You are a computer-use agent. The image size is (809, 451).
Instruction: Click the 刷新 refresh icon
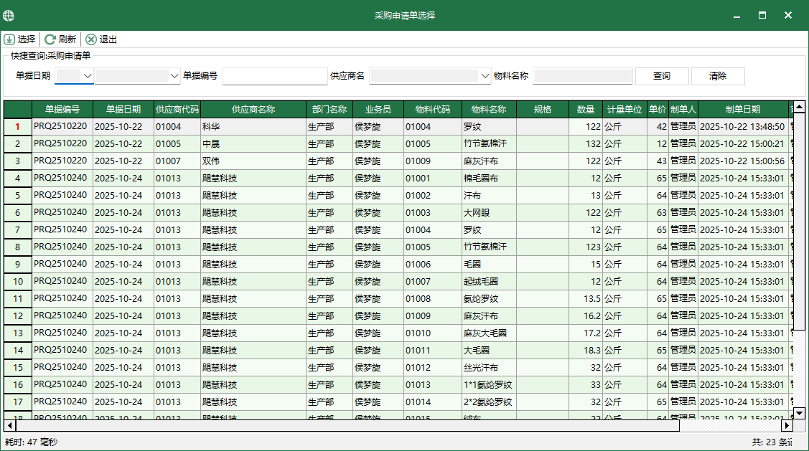(49, 39)
